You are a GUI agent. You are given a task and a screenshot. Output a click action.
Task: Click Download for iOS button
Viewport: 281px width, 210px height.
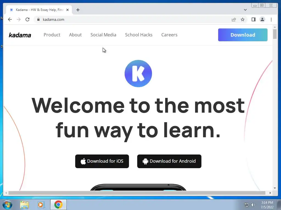click(x=102, y=161)
